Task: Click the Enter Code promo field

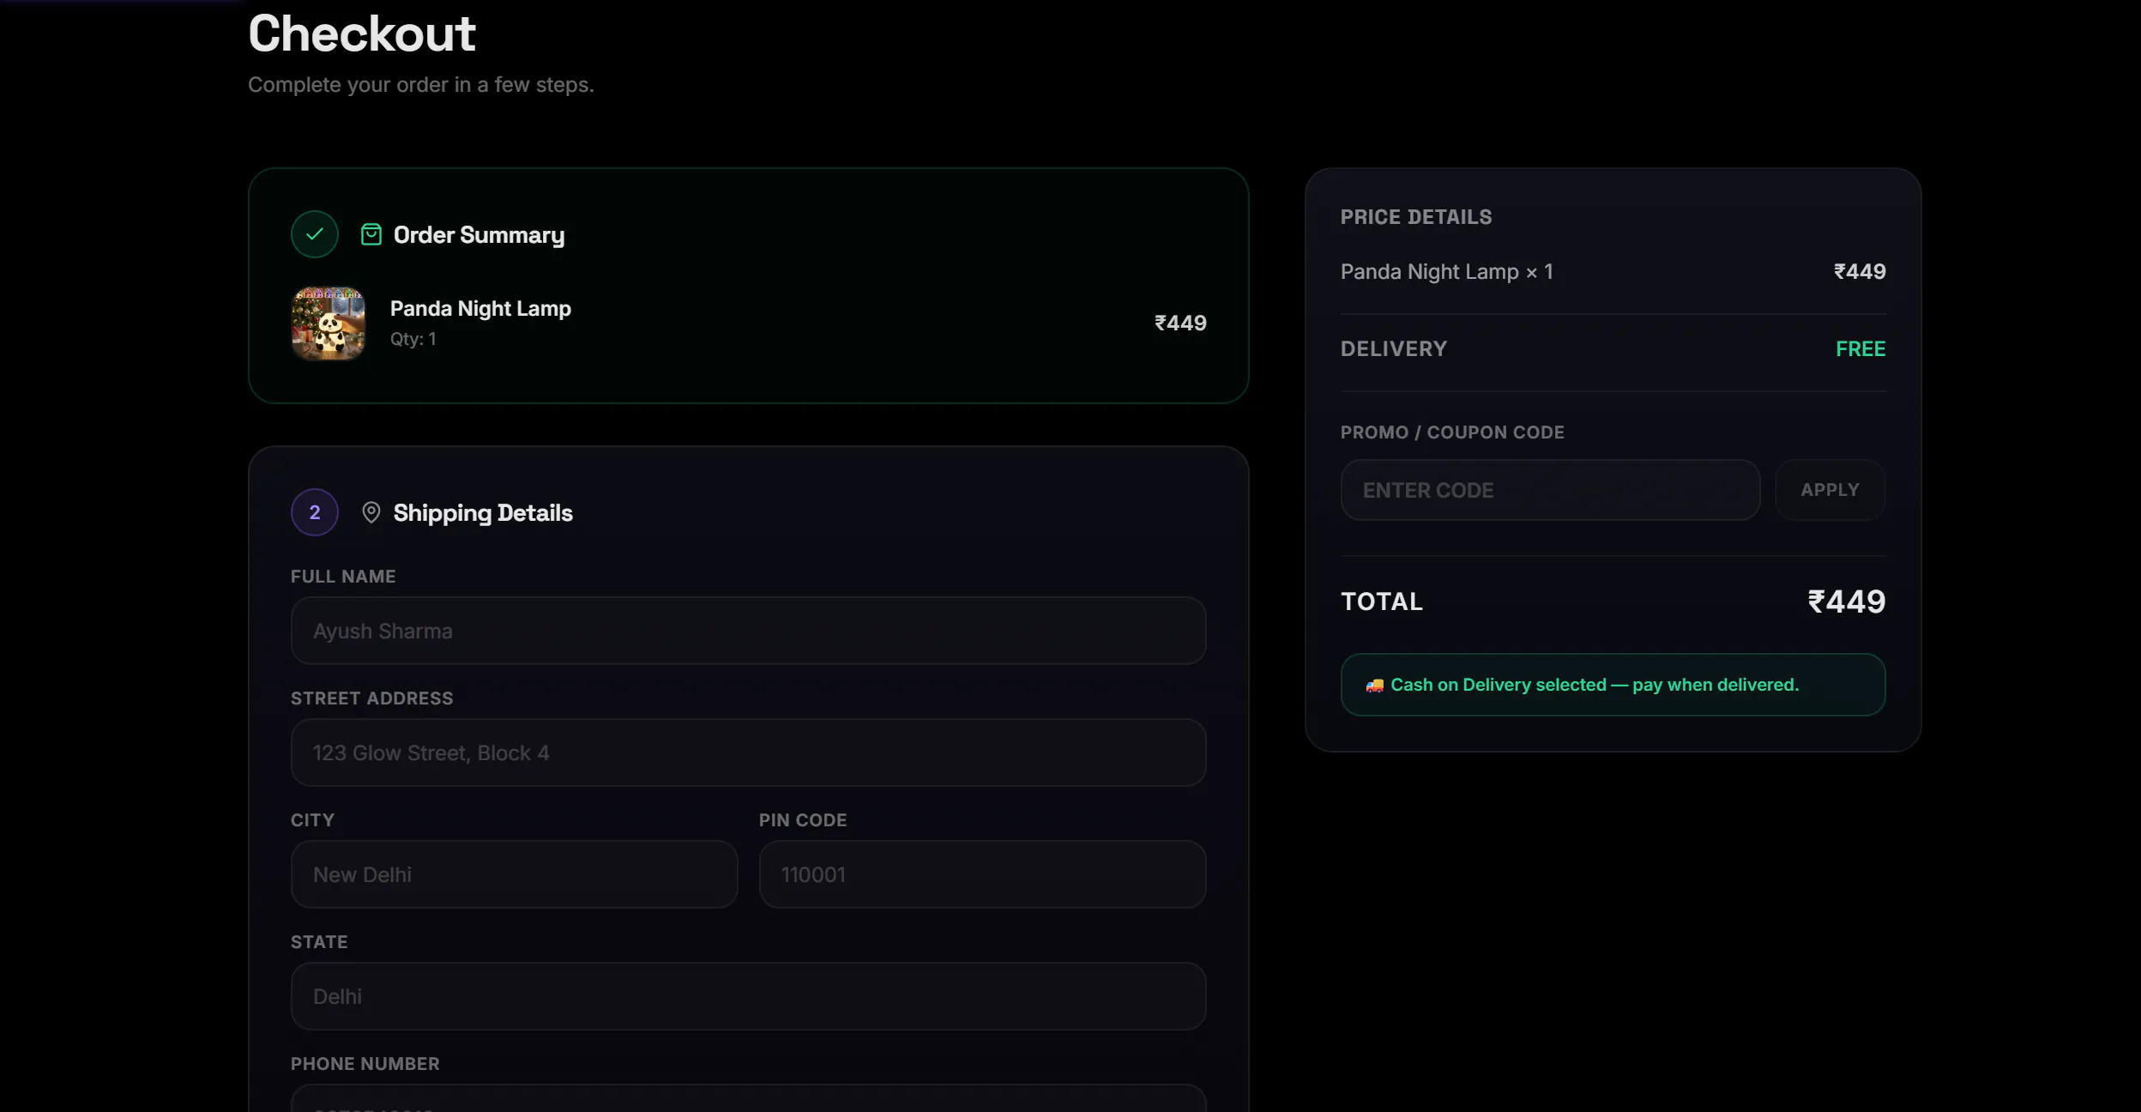Action: click(x=1550, y=490)
